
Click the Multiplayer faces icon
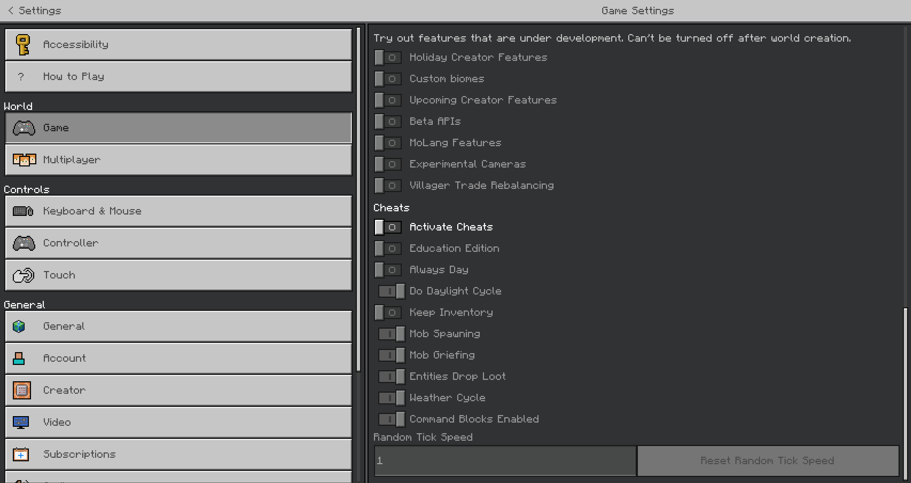tap(24, 160)
